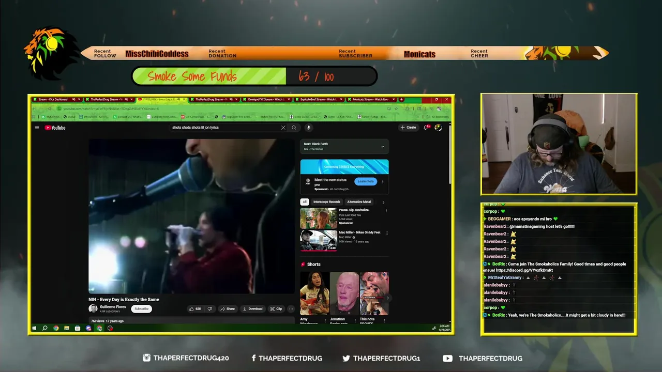This screenshot has height=372, width=662.
Task: Open options for the Mac Miller video
Action: coord(386,233)
